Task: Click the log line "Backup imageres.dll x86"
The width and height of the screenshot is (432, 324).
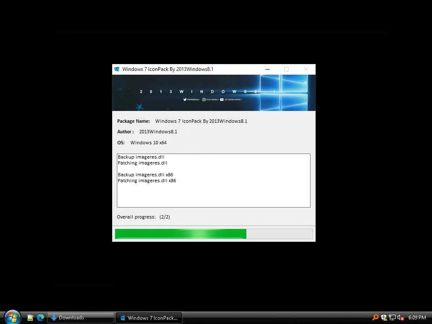Action: (x=145, y=175)
